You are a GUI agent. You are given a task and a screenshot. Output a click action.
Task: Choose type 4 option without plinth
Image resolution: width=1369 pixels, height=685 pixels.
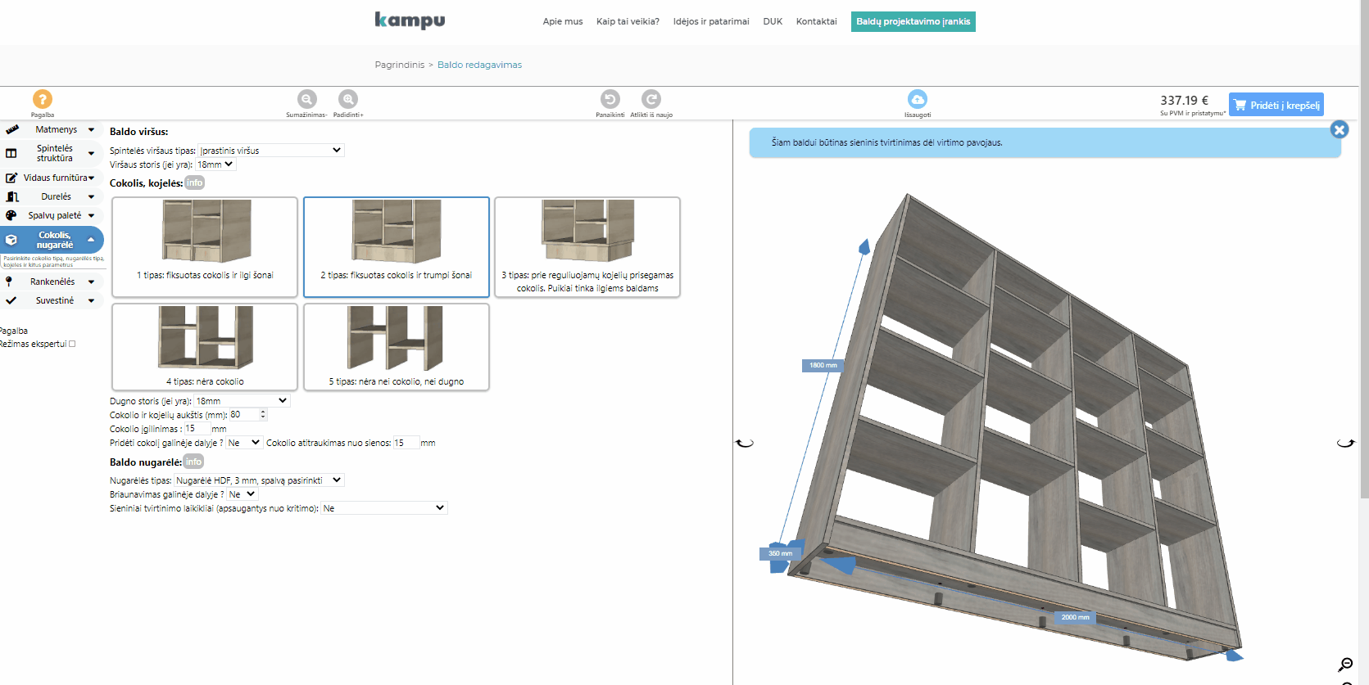[205, 347]
